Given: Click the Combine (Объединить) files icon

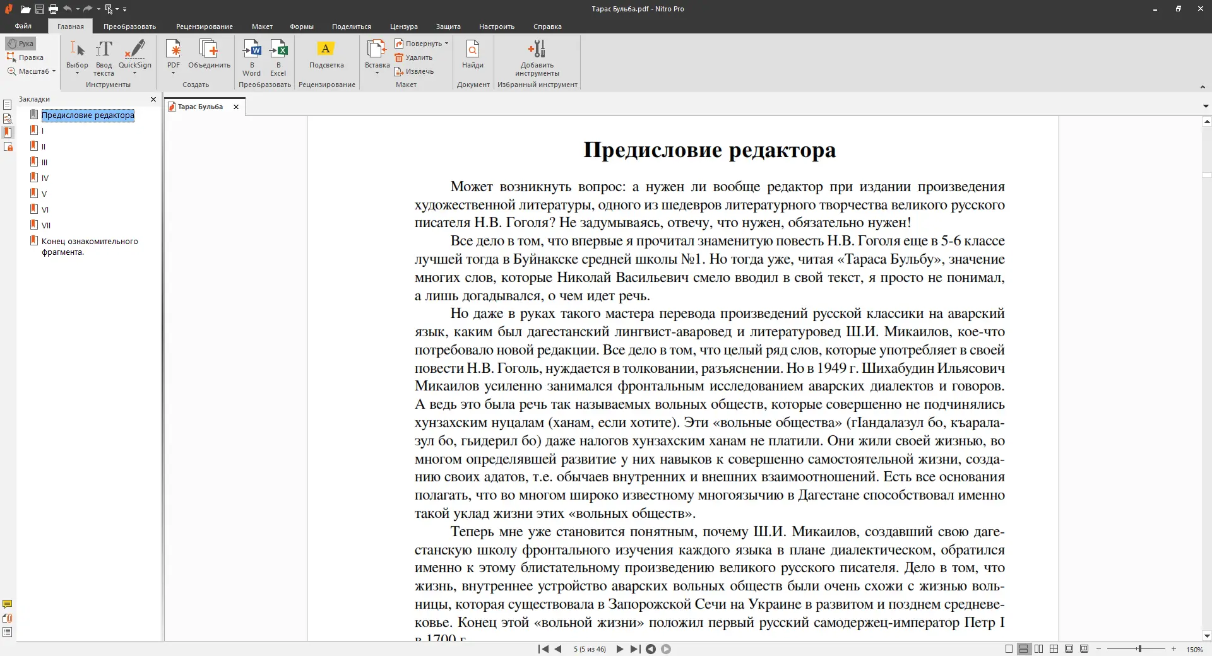Looking at the screenshot, I should pyautogui.click(x=209, y=50).
